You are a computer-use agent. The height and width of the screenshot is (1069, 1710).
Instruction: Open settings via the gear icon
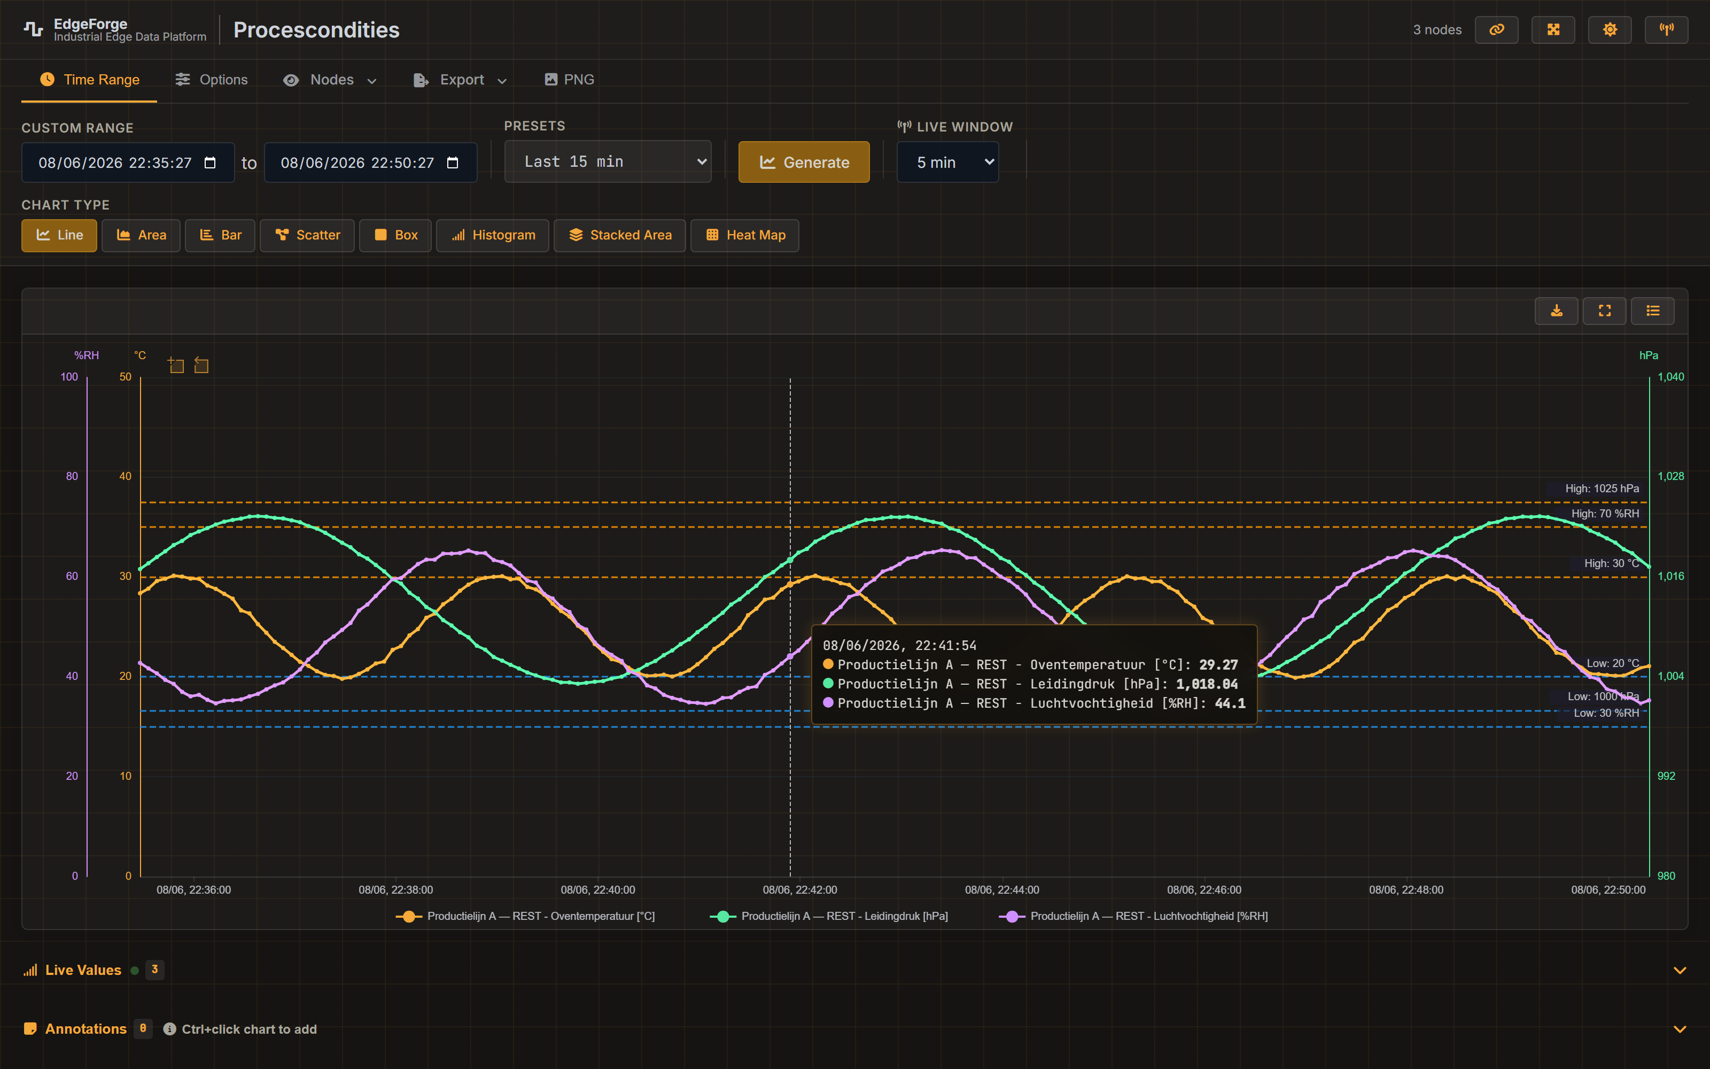1610,30
